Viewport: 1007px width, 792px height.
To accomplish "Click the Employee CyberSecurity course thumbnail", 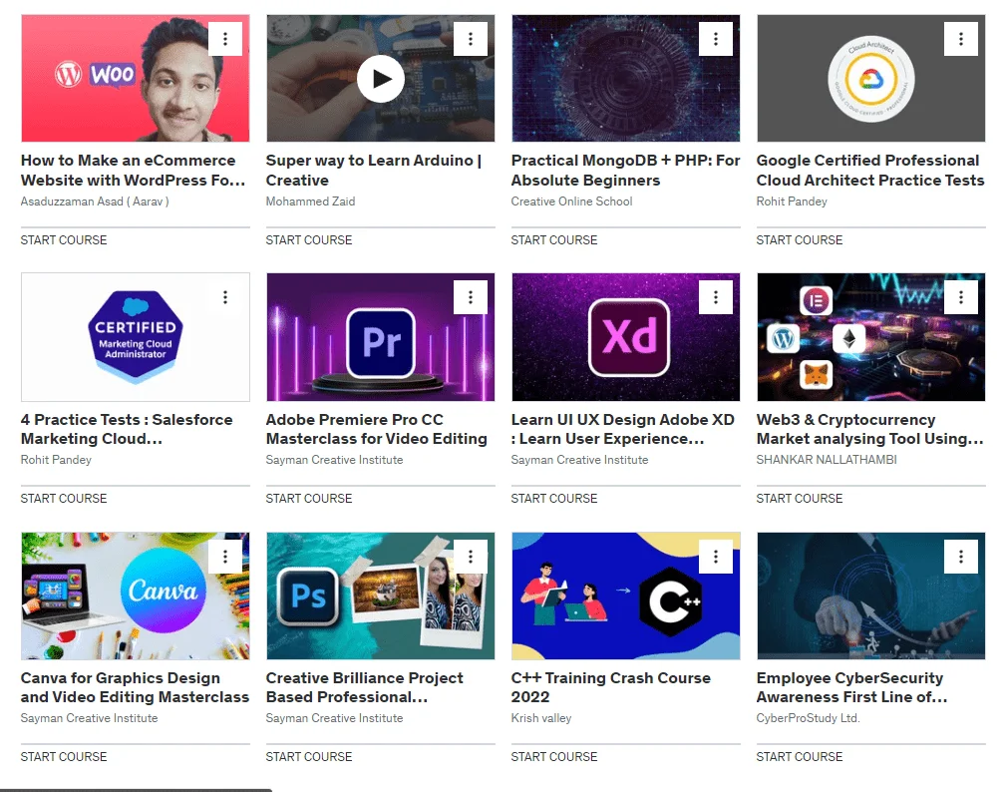I will coord(870,595).
